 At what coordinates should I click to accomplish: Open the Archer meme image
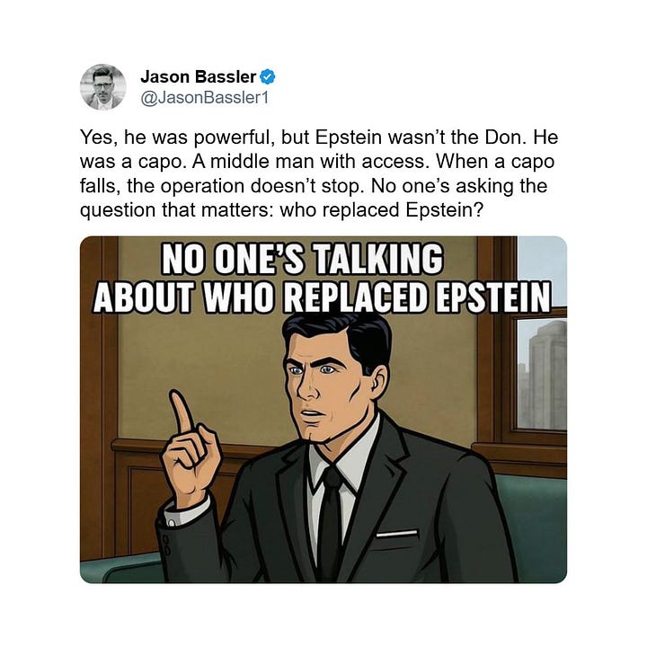pos(323,410)
